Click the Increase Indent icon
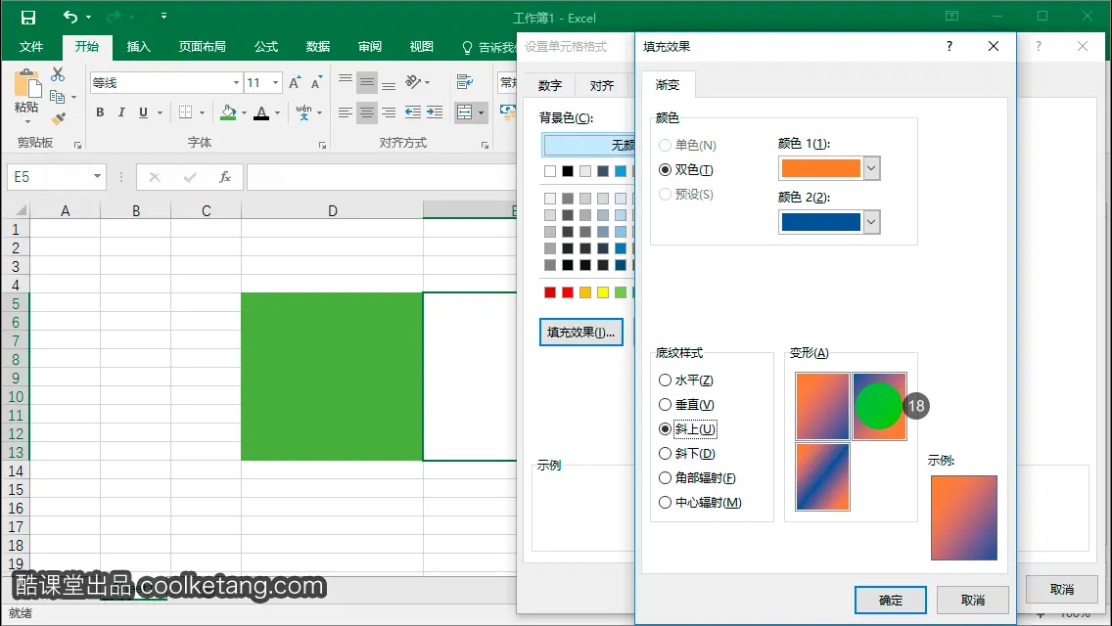 click(x=435, y=112)
